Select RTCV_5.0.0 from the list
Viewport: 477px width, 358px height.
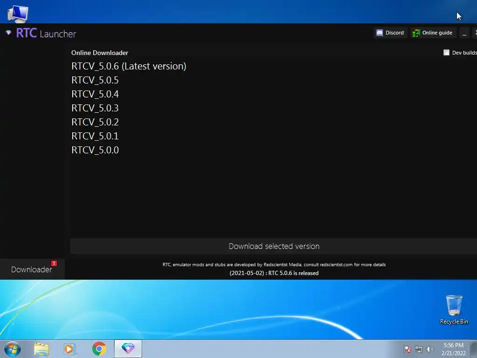[95, 150]
